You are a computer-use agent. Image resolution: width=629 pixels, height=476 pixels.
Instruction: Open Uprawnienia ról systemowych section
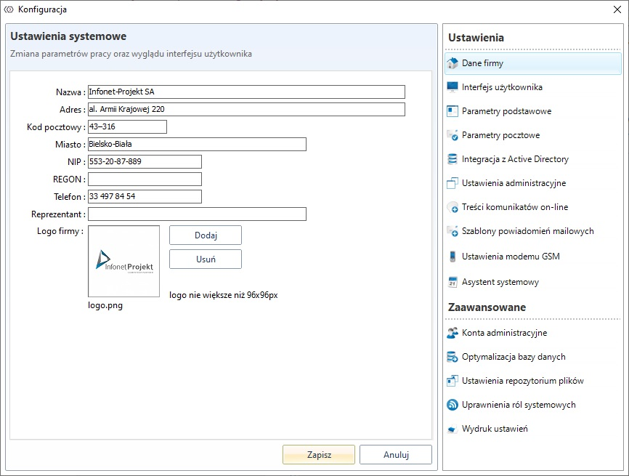tap(519, 405)
